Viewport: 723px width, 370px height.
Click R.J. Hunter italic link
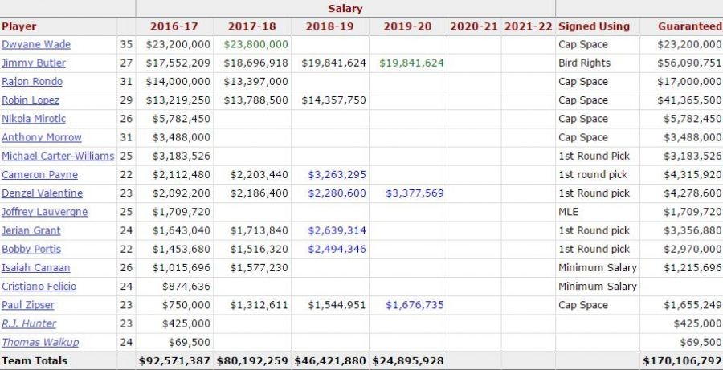(29, 323)
